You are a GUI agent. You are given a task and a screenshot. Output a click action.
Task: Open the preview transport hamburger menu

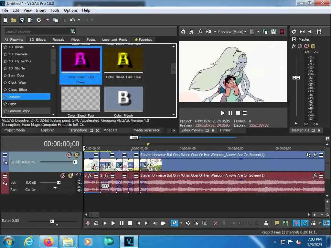[x=245, y=113]
